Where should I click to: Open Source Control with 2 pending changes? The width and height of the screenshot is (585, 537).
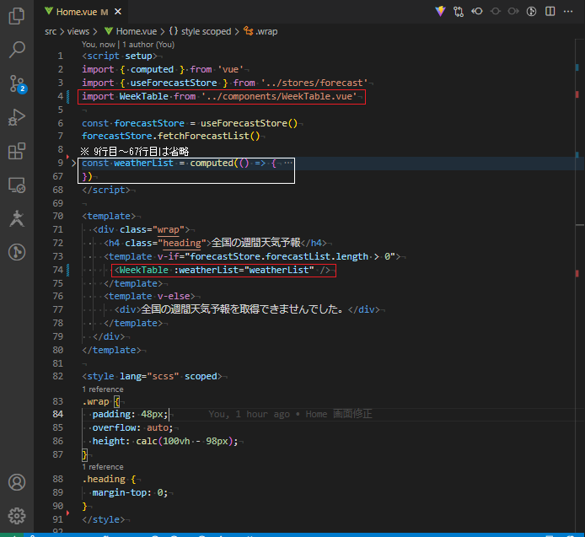click(x=17, y=83)
